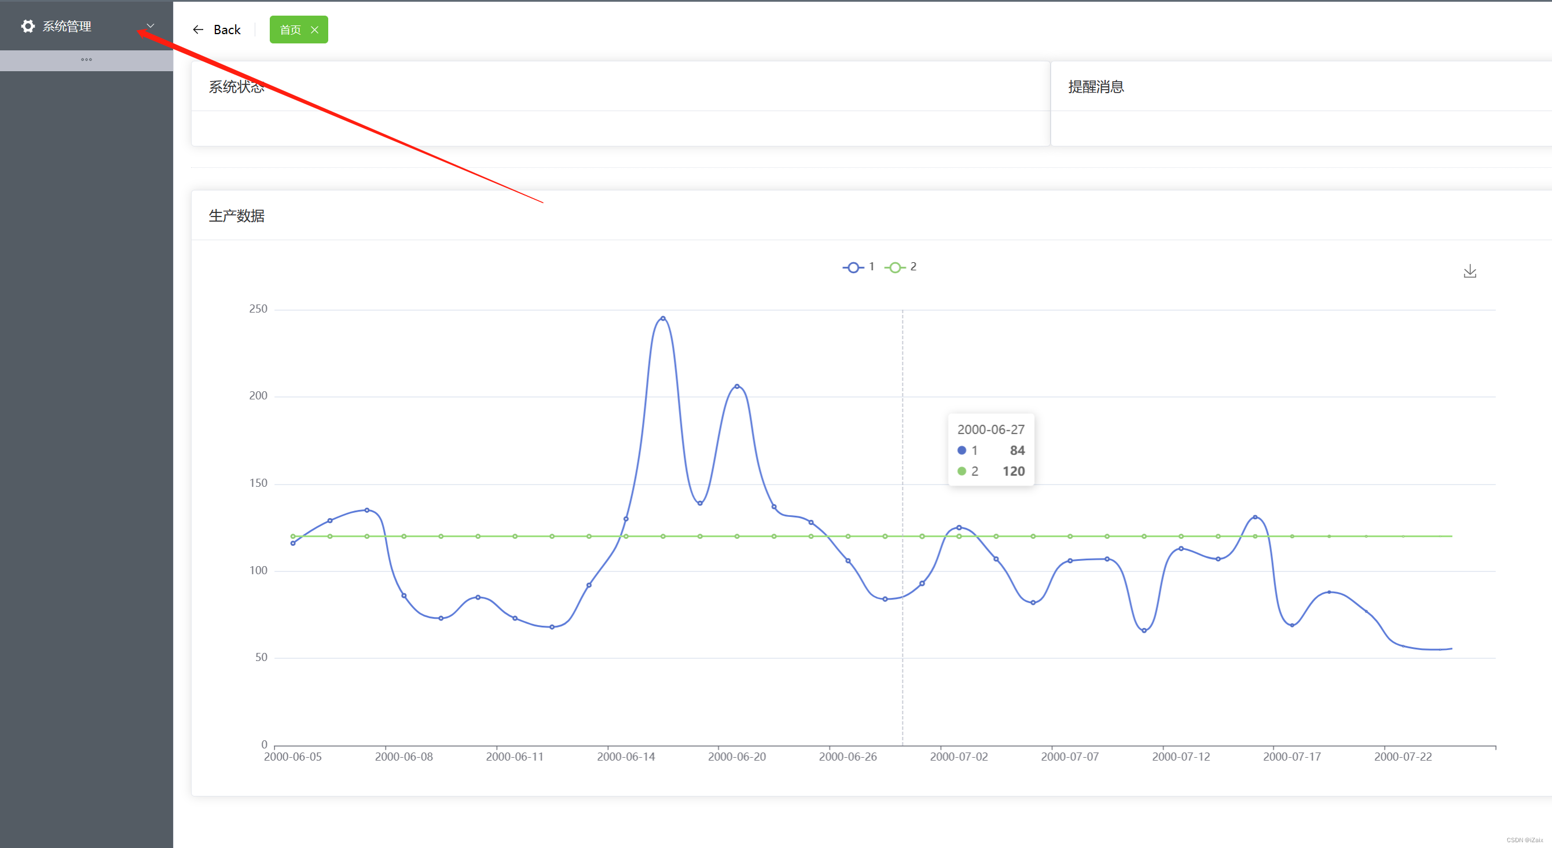The image size is (1552, 848).
Task: Click x-axis label 2000-07-02
Action: (959, 757)
